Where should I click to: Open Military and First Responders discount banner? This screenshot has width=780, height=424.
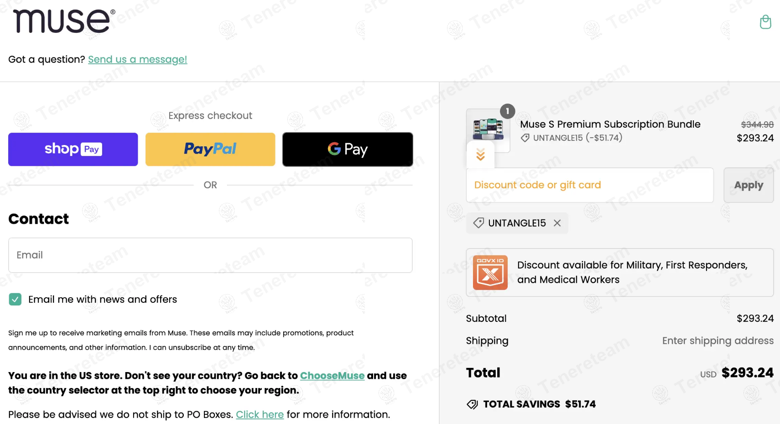click(620, 273)
